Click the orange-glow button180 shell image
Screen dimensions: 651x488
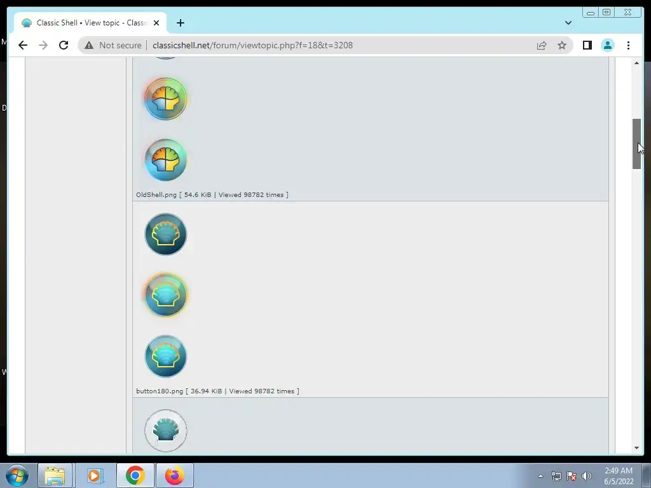[x=166, y=295]
